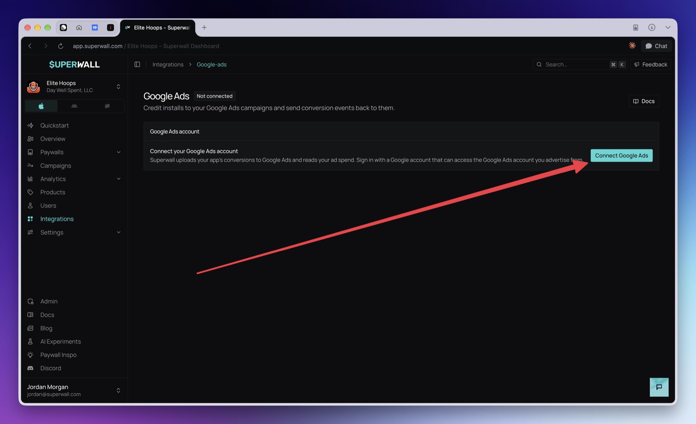Open Products in the sidebar
The image size is (696, 424).
(x=53, y=192)
